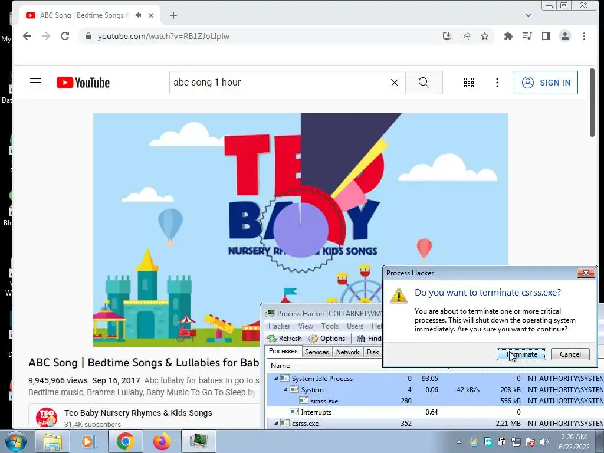This screenshot has width=604, height=453.
Task: Open YouTube apps grid
Action: [469, 83]
